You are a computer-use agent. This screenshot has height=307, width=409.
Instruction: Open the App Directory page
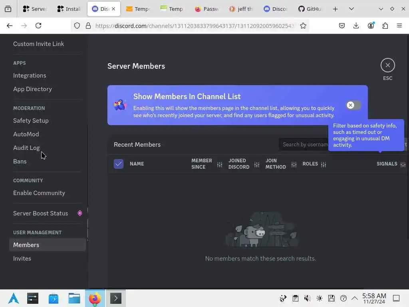33,89
